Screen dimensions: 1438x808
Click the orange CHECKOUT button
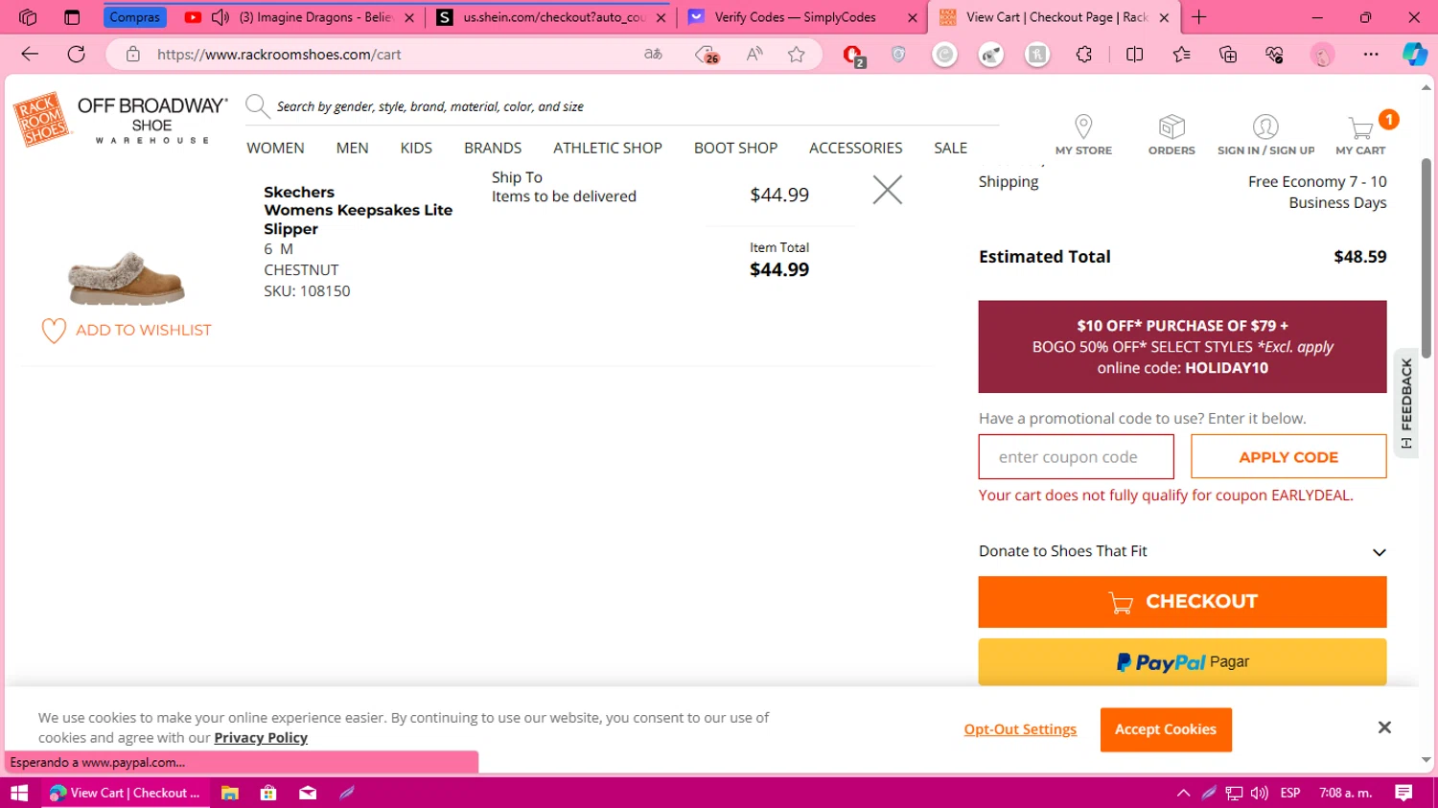click(x=1182, y=602)
